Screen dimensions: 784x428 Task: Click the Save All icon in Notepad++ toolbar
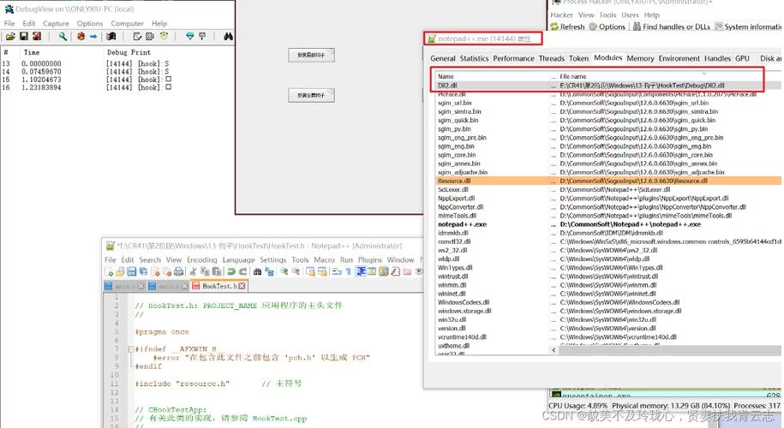tap(143, 271)
